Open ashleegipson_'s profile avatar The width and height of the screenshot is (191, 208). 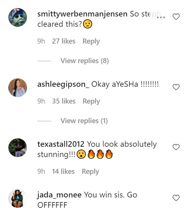click(17, 88)
